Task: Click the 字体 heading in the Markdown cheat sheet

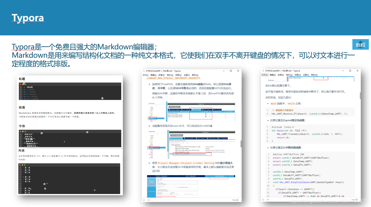Action: pyautogui.click(x=22, y=126)
